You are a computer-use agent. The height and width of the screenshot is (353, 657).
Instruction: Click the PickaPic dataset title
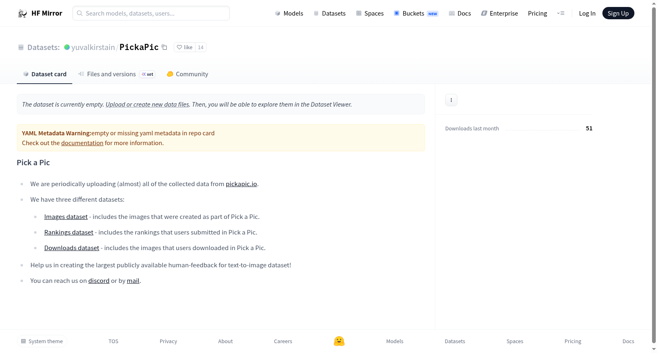(139, 47)
